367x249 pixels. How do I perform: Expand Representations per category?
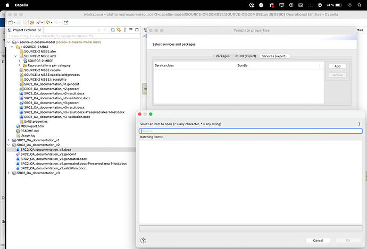point(20,65)
